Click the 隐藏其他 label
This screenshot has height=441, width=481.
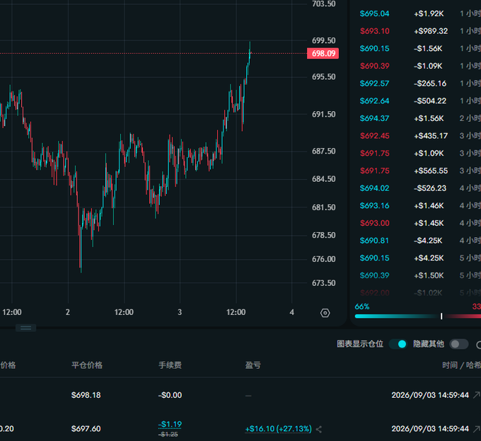tap(429, 344)
